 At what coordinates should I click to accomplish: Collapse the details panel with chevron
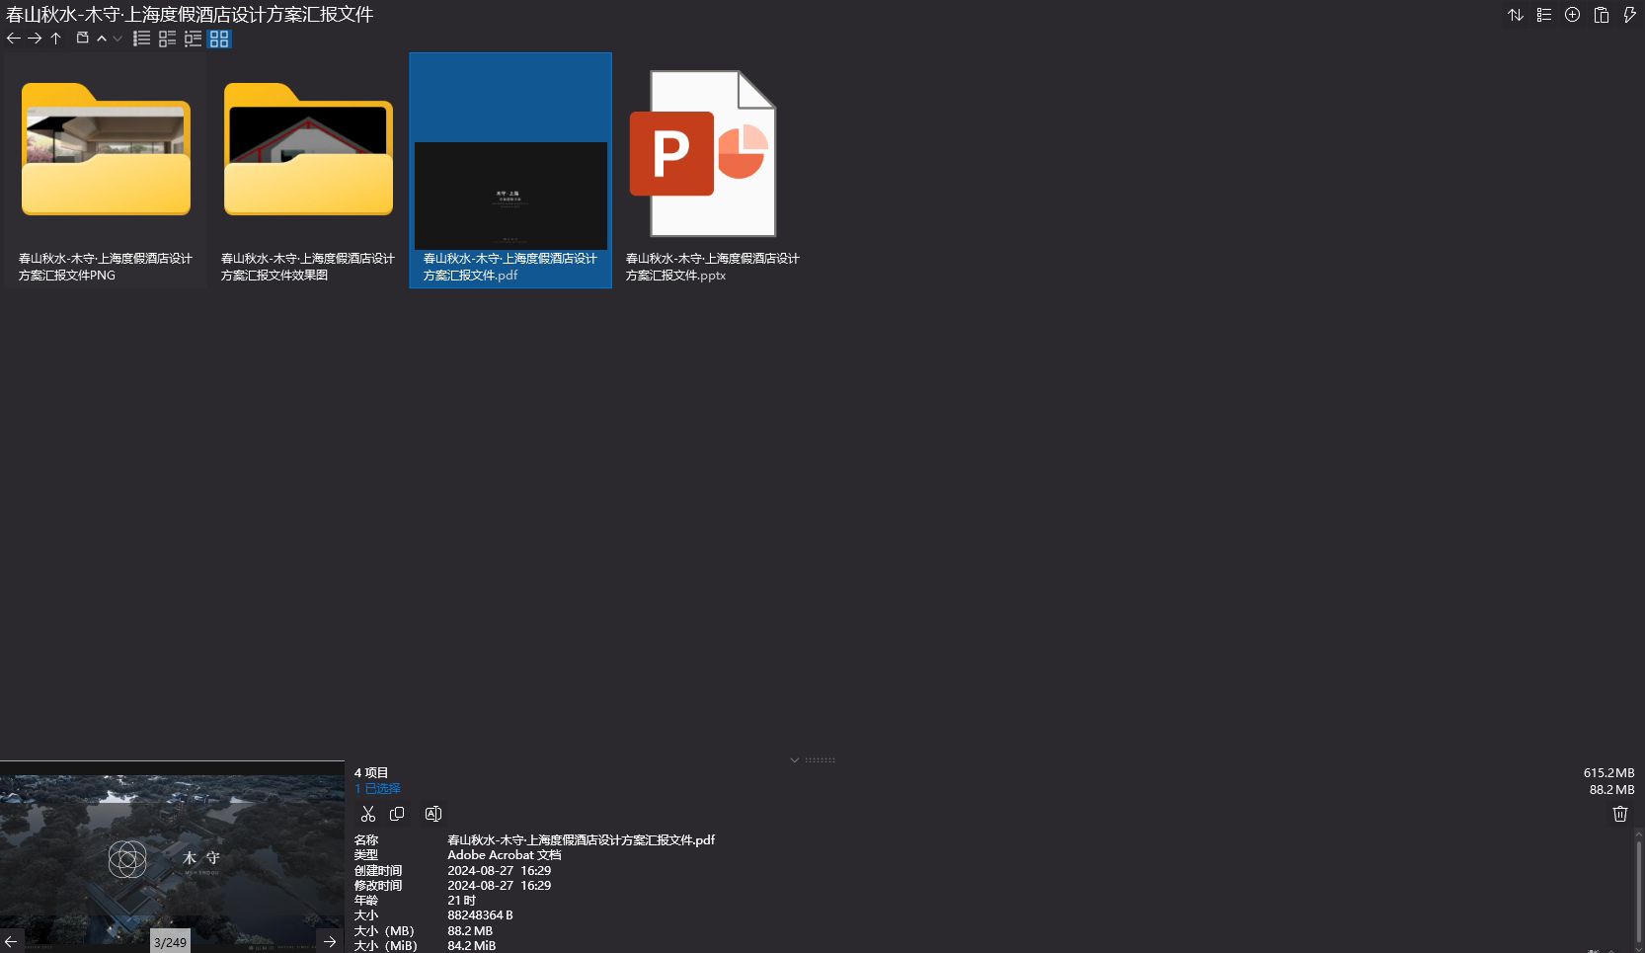794,760
